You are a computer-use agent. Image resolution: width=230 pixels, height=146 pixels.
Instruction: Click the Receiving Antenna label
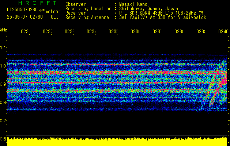tap(87, 18)
